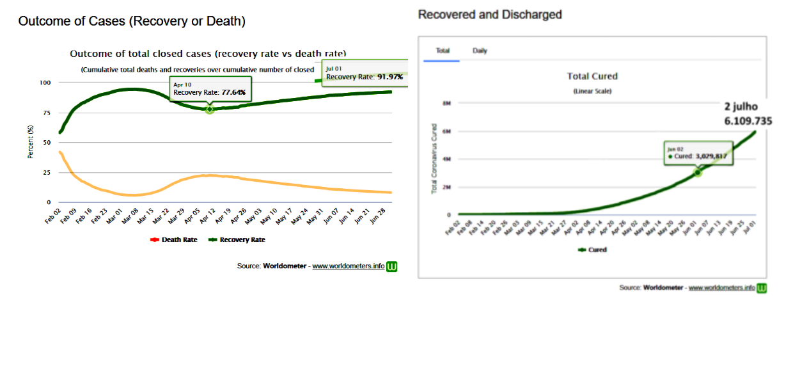
Task: Click the 'Outcome of Cases (Recovery or Death)' heading
Action: 132,21
